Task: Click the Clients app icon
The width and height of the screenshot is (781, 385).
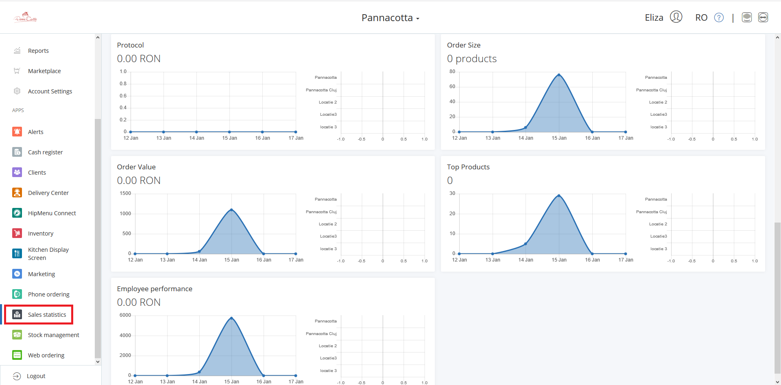Action: [17, 172]
